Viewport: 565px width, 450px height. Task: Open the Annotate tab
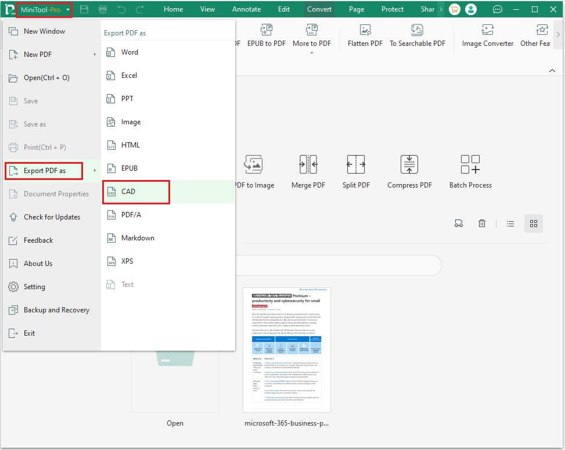(246, 9)
